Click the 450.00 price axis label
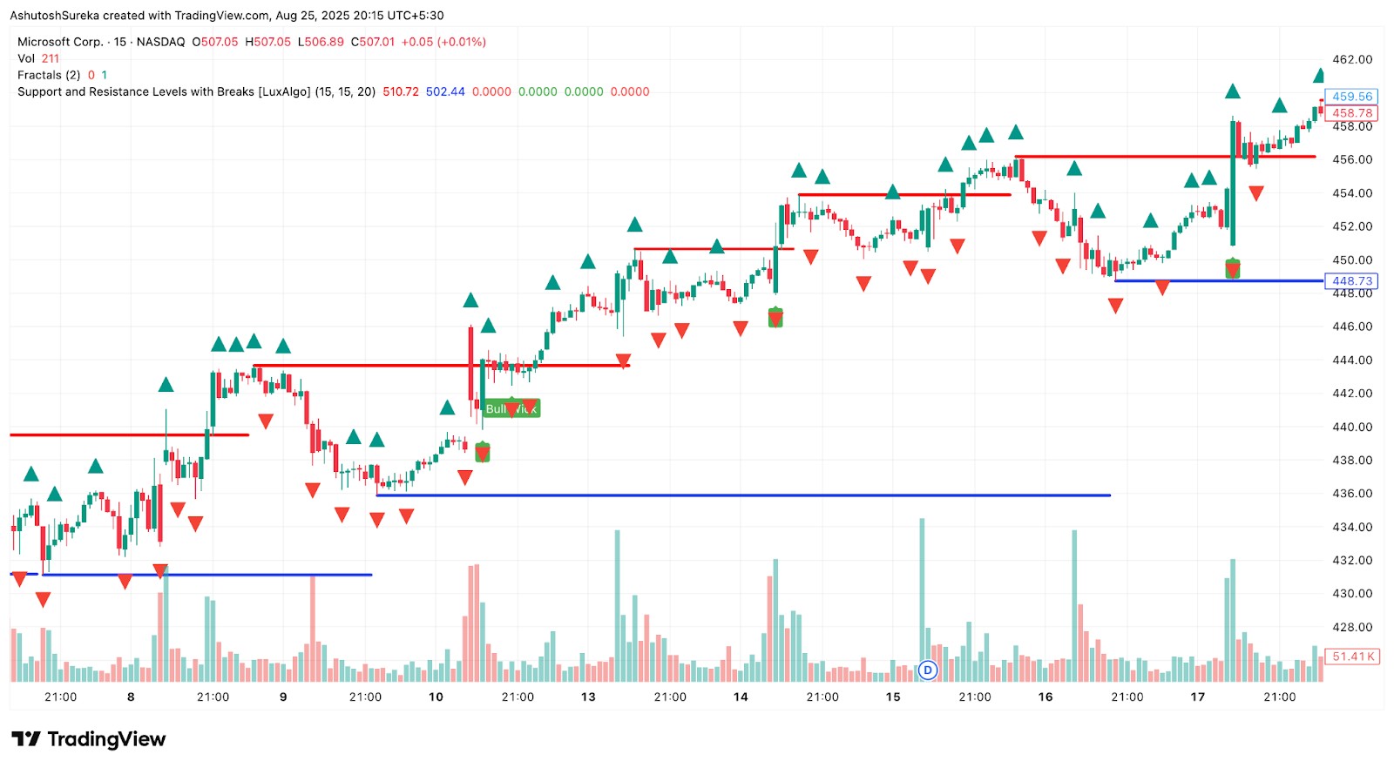1394x768 pixels. [1352, 259]
